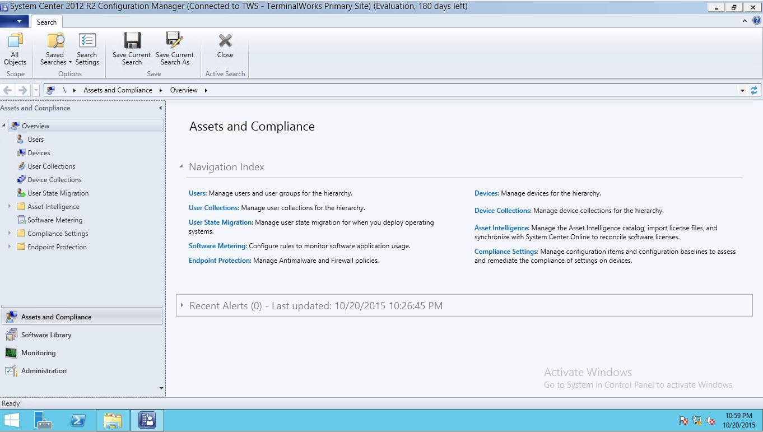Expand the Recent Alerts section
The width and height of the screenshot is (763, 432).
pos(182,305)
